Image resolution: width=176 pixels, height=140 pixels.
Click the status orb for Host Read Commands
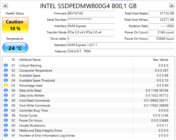[x=6, y=100]
